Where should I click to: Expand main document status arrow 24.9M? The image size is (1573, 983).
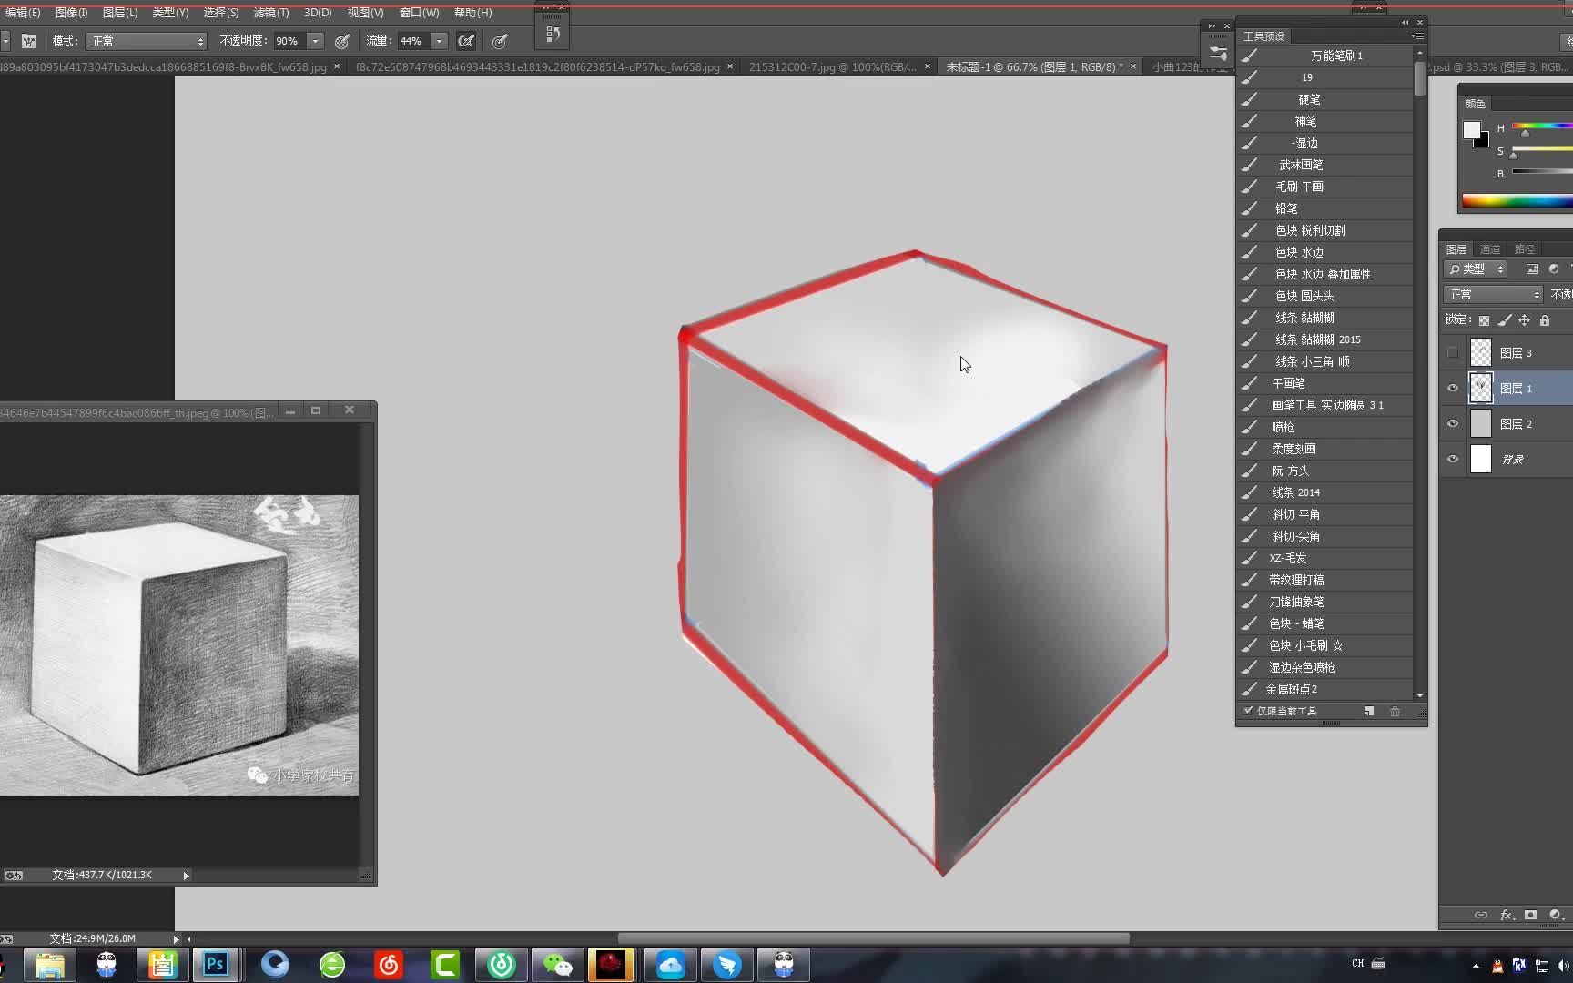click(x=176, y=938)
